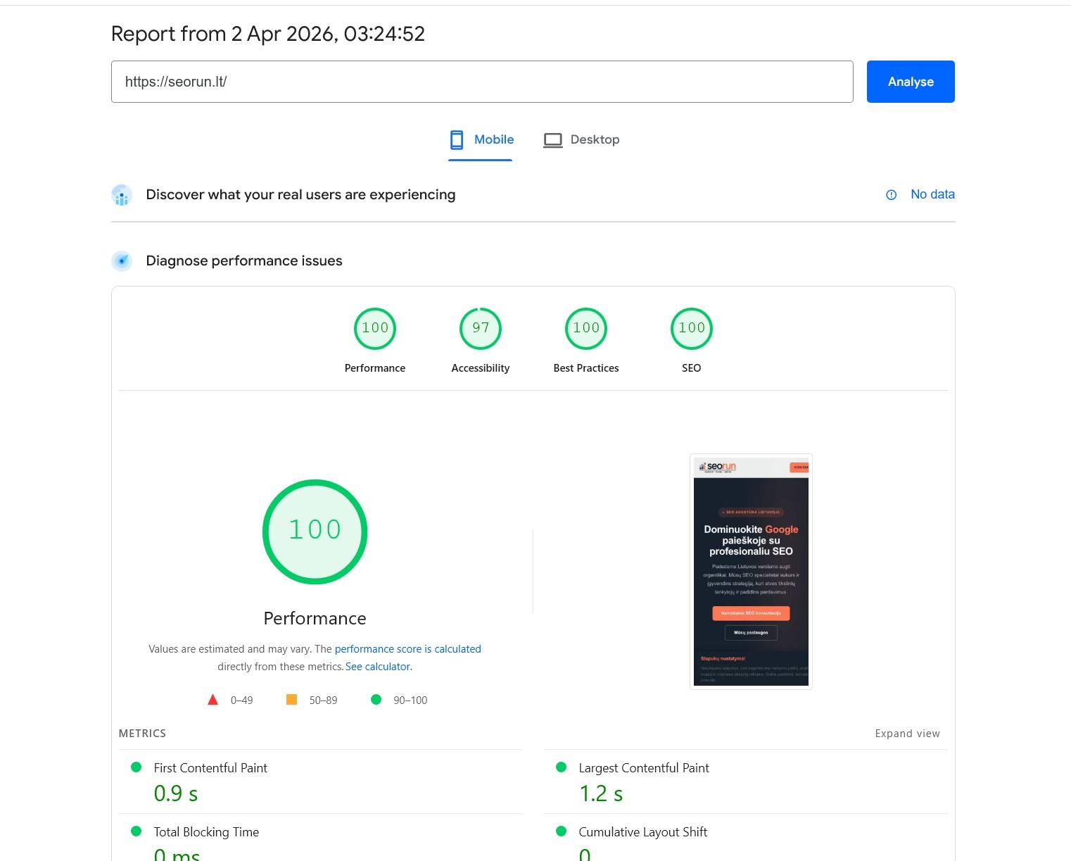This screenshot has width=1071, height=861.
Task: Click the URL input field containing seorun.lt
Action: click(482, 82)
